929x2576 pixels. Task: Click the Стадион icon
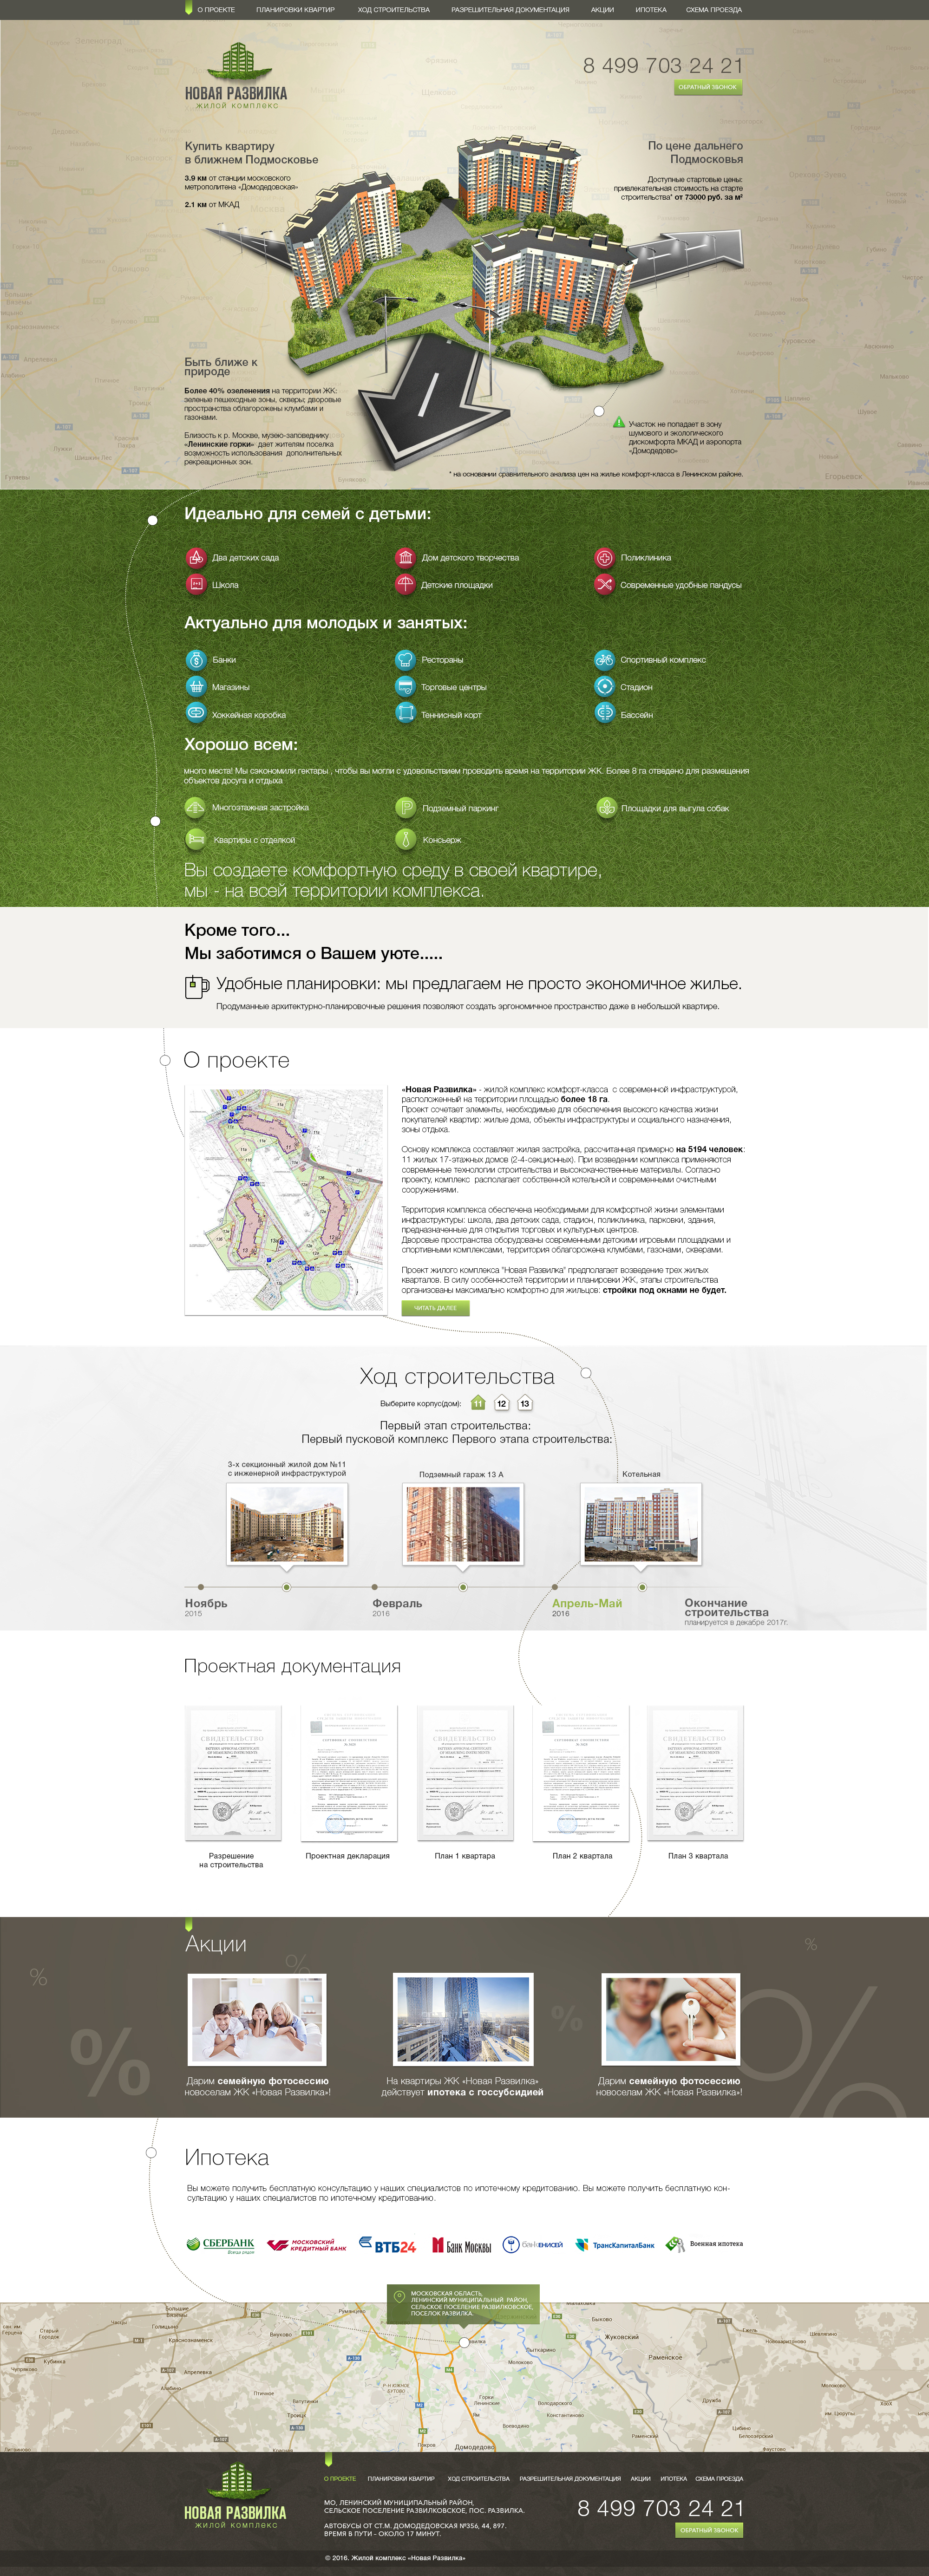coord(604,686)
